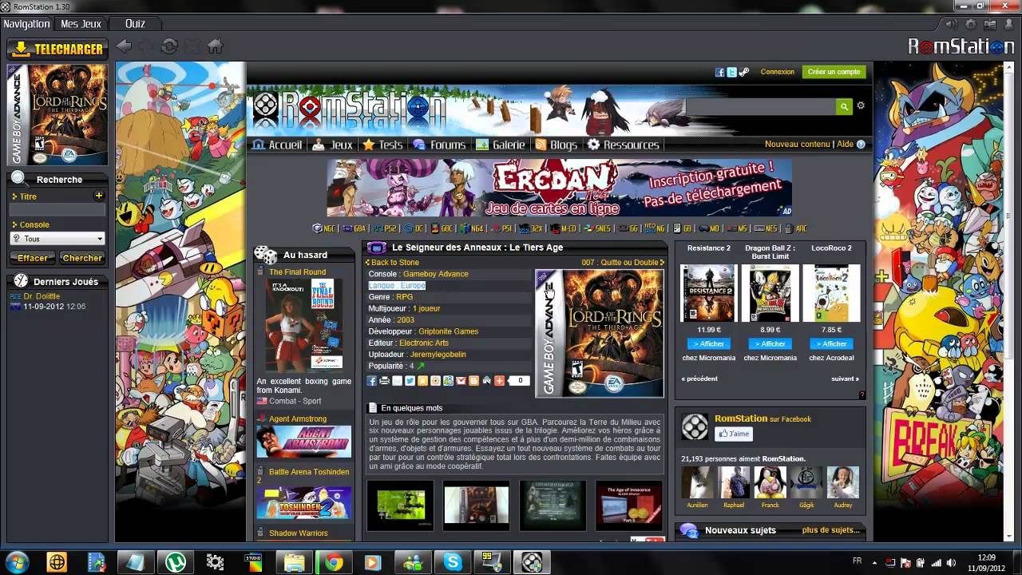
Task: Click the « précédent link
Action: pos(699,379)
